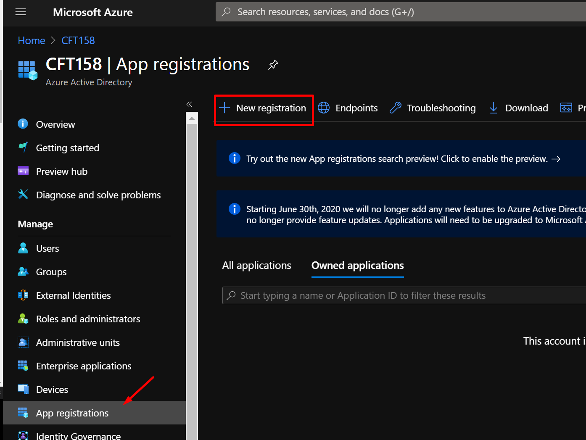Select the Devices icon in Manage

(23, 390)
